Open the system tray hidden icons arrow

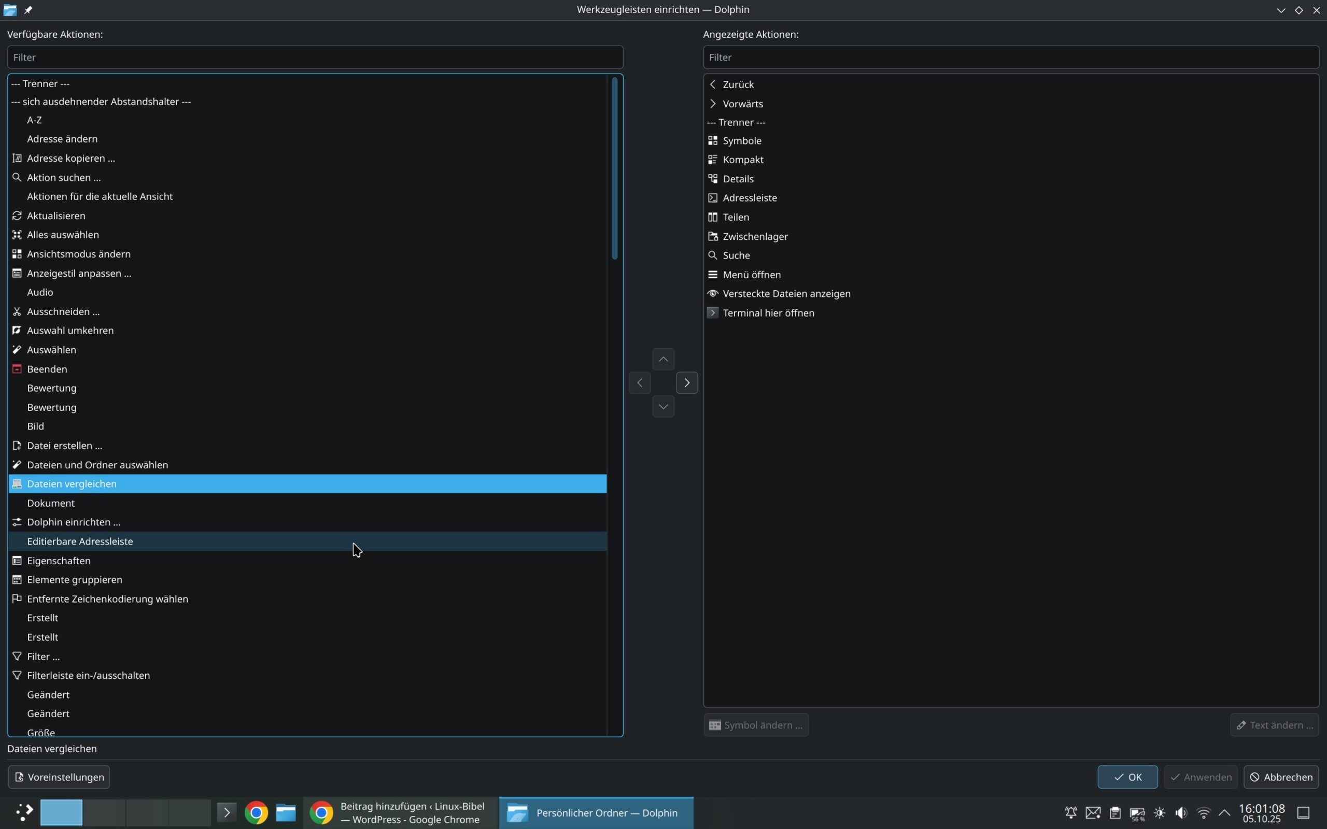pyautogui.click(x=1224, y=812)
